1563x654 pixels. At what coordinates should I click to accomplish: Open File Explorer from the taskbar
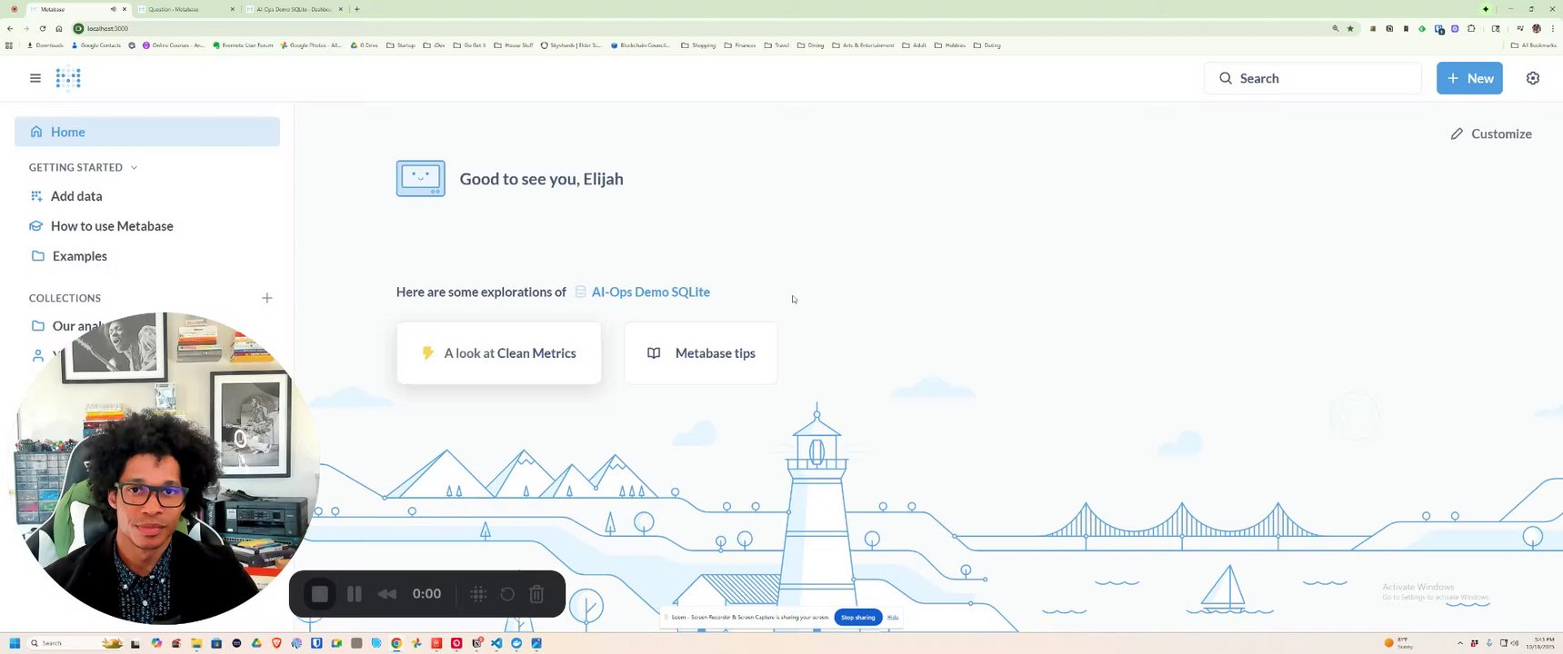click(196, 643)
